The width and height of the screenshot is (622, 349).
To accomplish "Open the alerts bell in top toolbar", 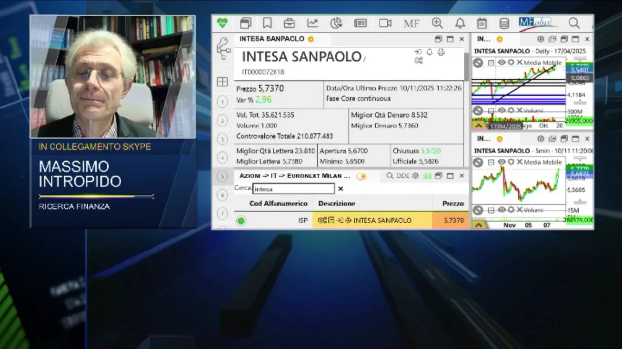I will 460,23.
